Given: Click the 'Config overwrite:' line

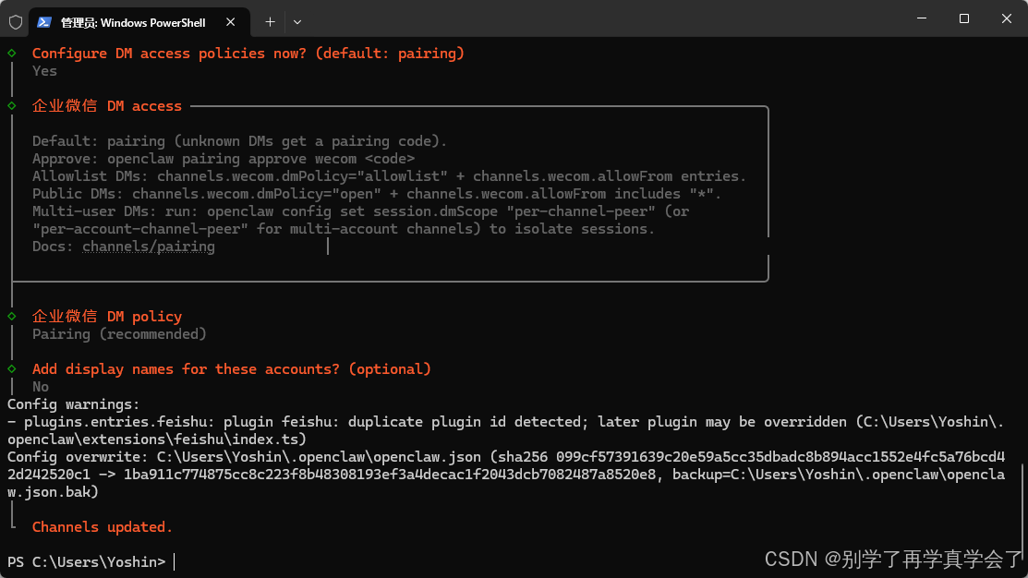Looking at the screenshot, I should point(506,475).
